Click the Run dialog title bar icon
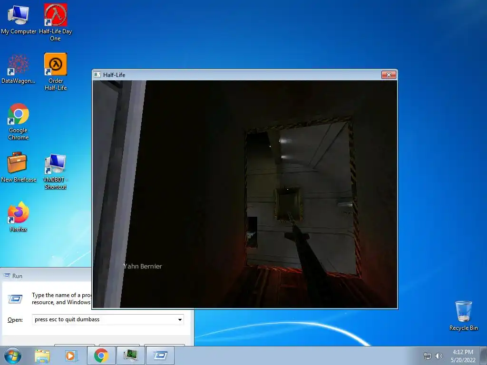This screenshot has width=487, height=365. [6, 276]
